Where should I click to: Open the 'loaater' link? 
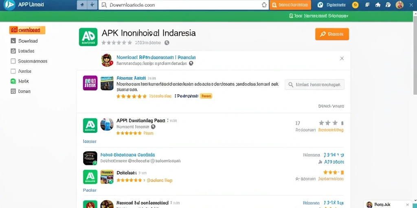pos(90,141)
